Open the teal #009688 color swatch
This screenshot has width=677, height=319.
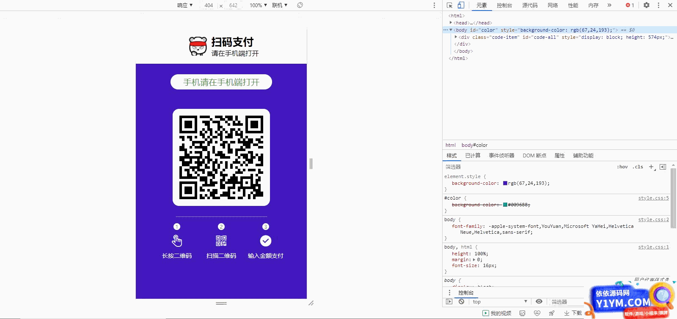[505, 205]
